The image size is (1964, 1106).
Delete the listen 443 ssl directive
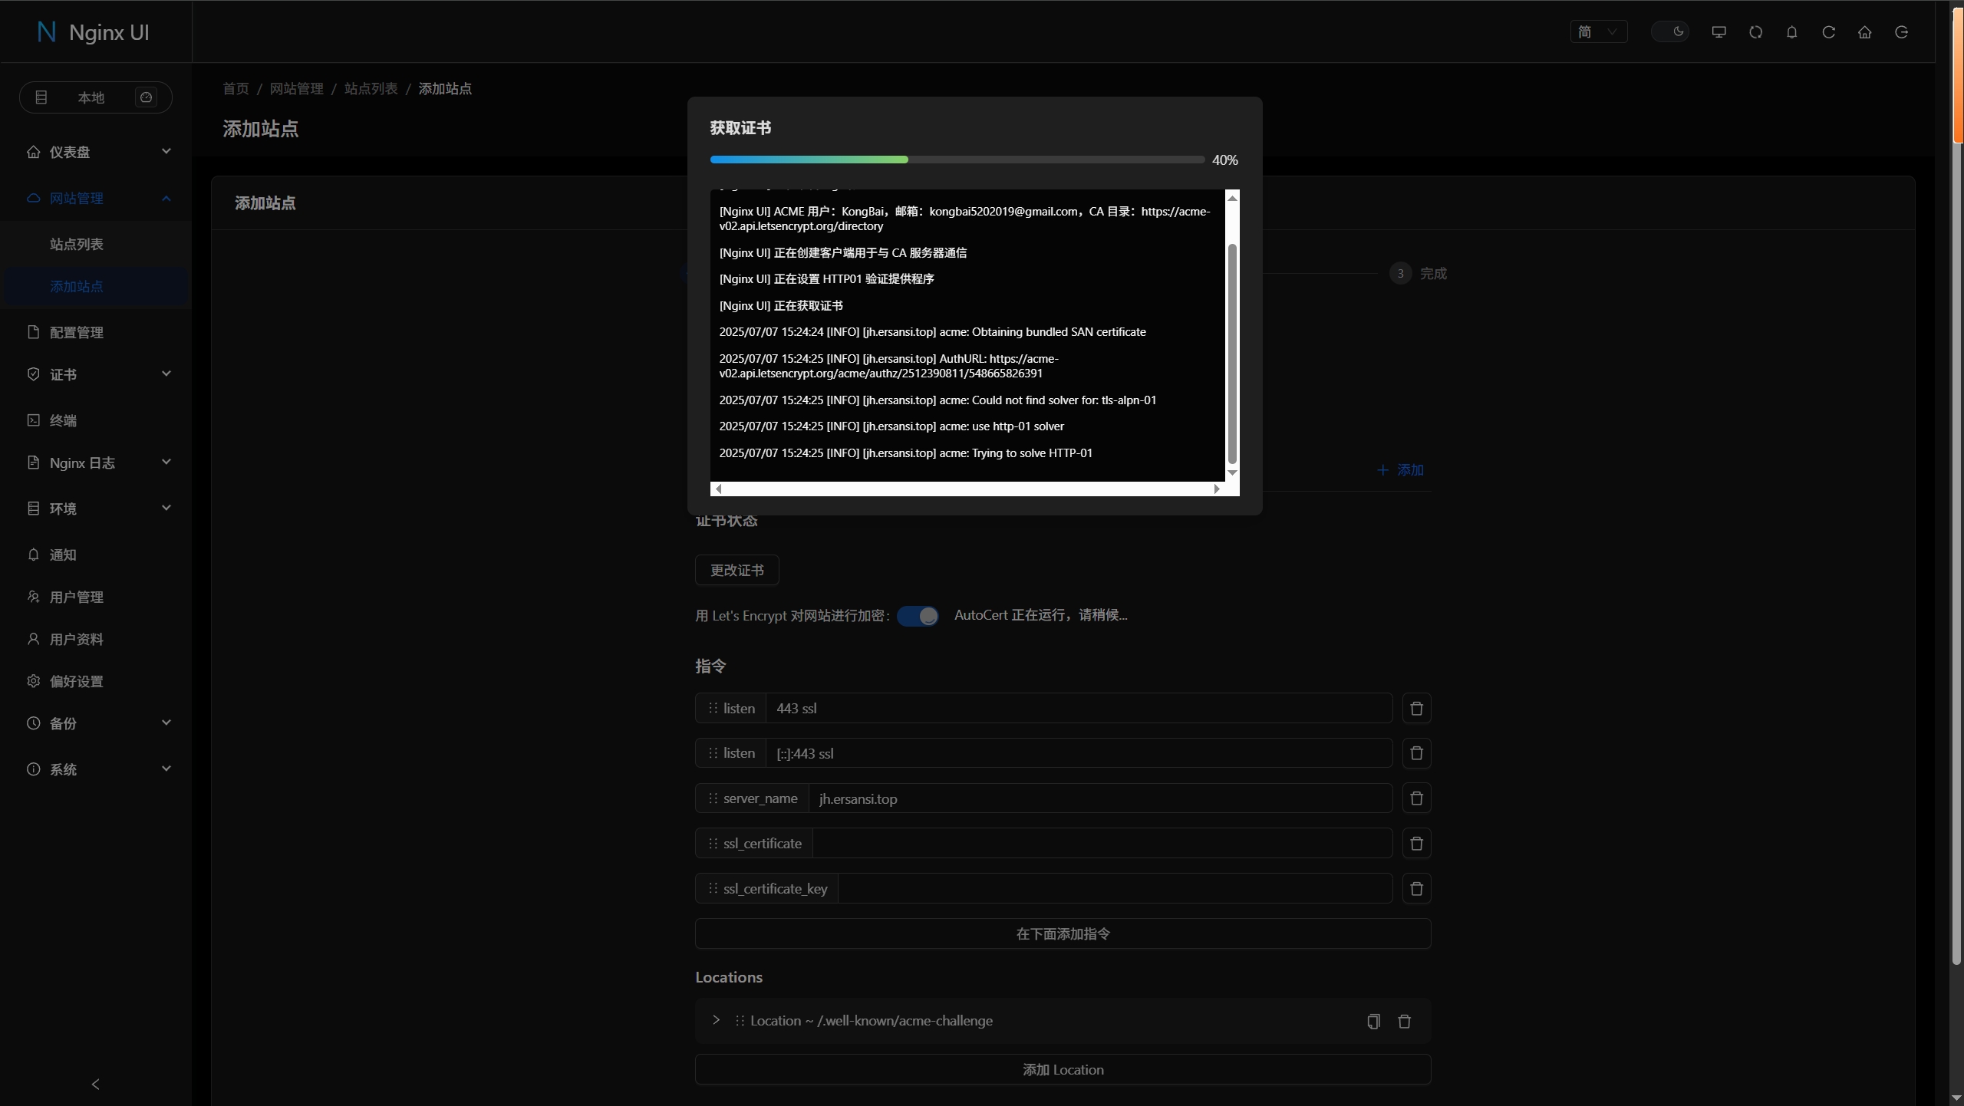pyautogui.click(x=1416, y=708)
